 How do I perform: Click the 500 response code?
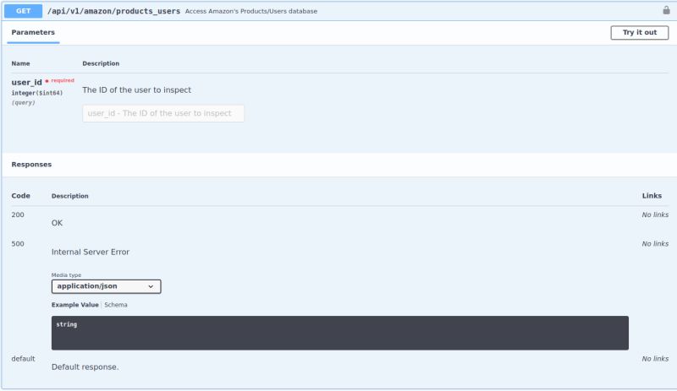coord(18,244)
